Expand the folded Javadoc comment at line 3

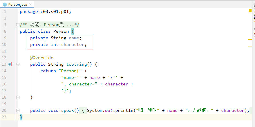pos(18,25)
